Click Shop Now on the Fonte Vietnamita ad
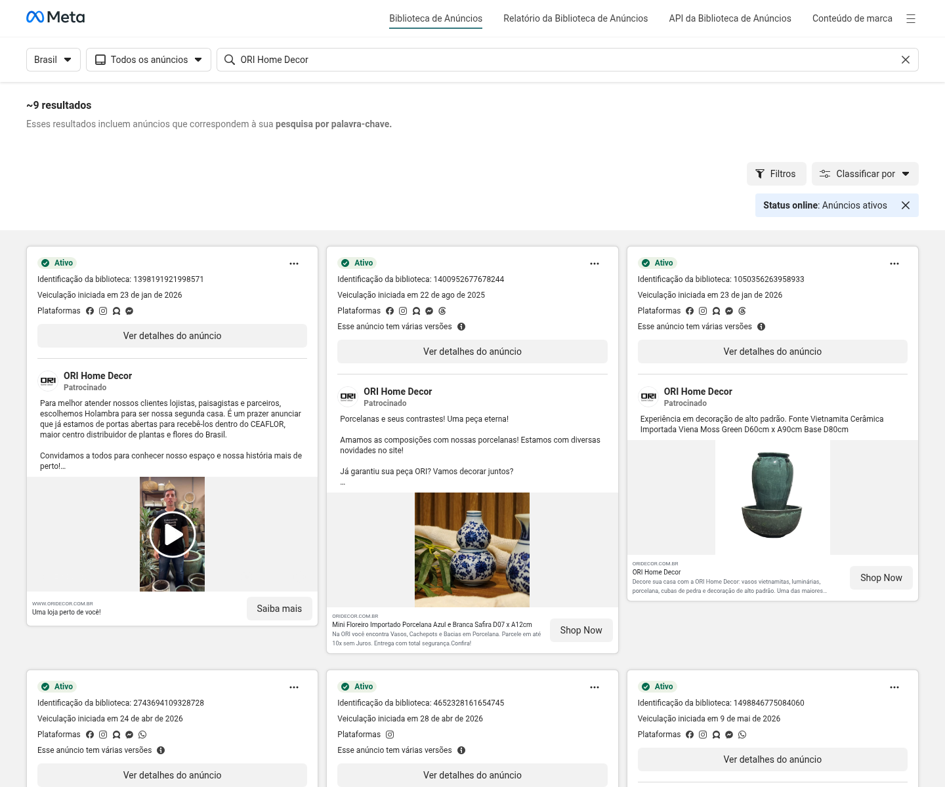The height and width of the screenshot is (787, 945). (x=881, y=578)
